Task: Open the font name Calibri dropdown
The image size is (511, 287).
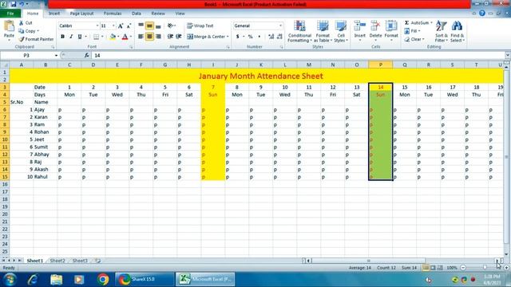Action: 97,26
